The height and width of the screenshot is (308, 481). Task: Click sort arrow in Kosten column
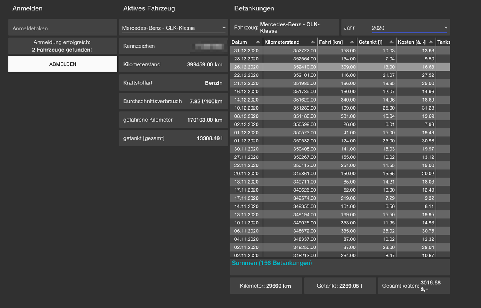coord(430,42)
